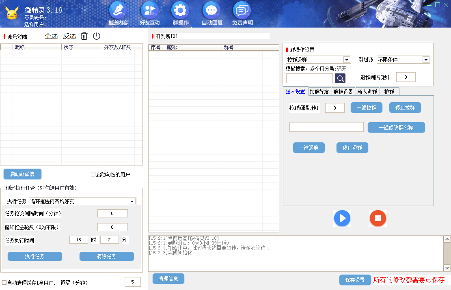
Task: Click the log scrollbar down arrow
Action: coord(447,268)
